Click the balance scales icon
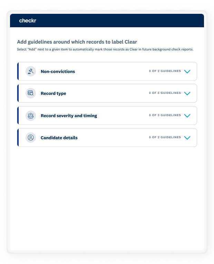Image resolution: width=214 pixels, height=264 pixels. 31,116
